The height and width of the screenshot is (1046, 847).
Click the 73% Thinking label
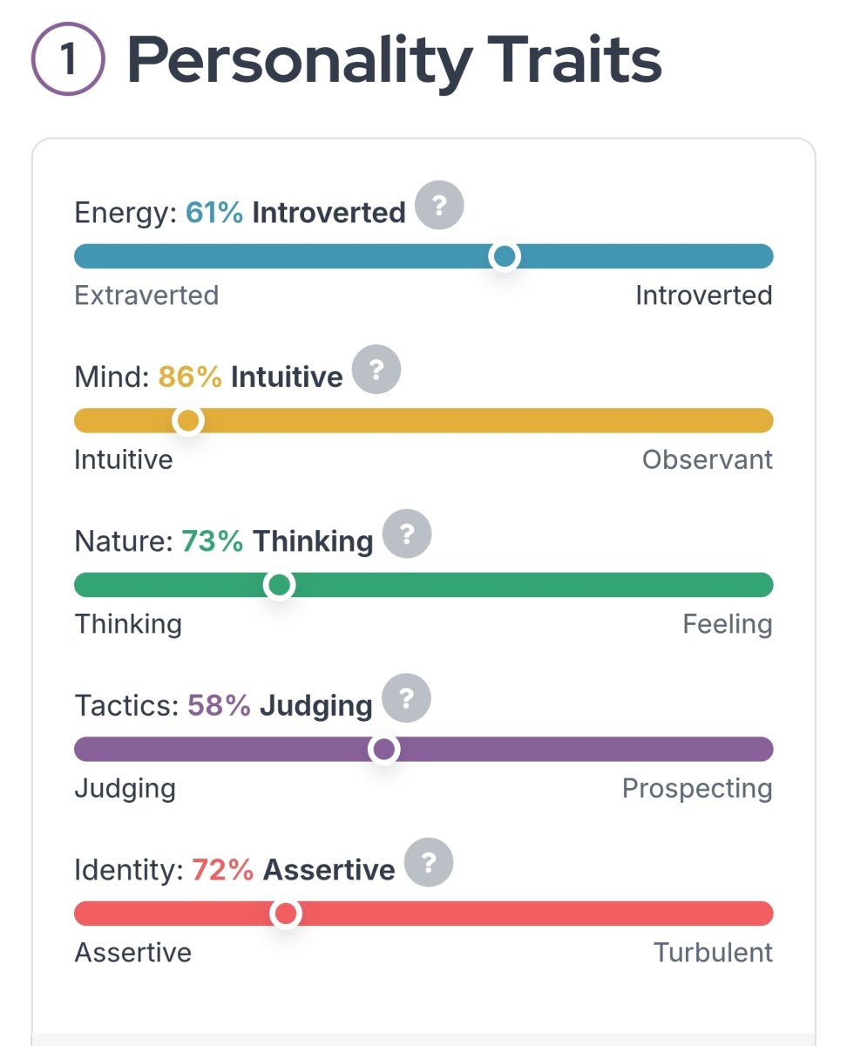coord(277,541)
